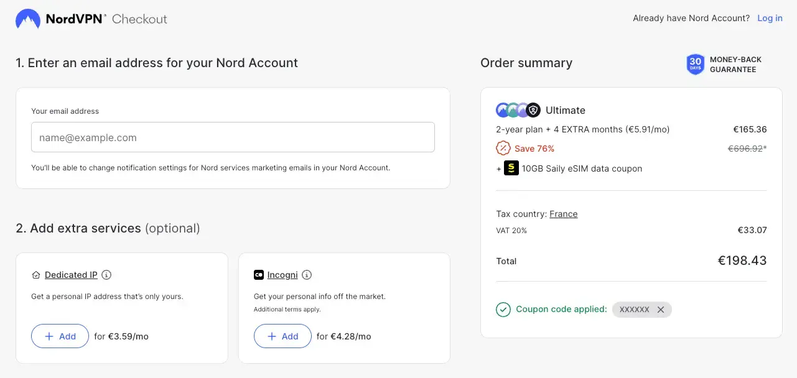Click the 2-year plan + 4 EXTRA months text
This screenshot has height=378, width=797.
[x=583, y=129]
